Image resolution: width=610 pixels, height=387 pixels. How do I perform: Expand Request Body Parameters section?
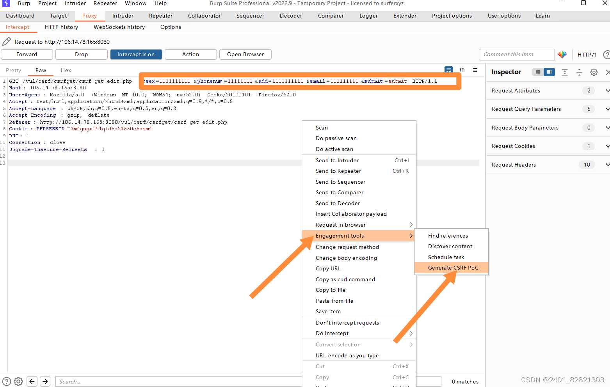pos(607,128)
